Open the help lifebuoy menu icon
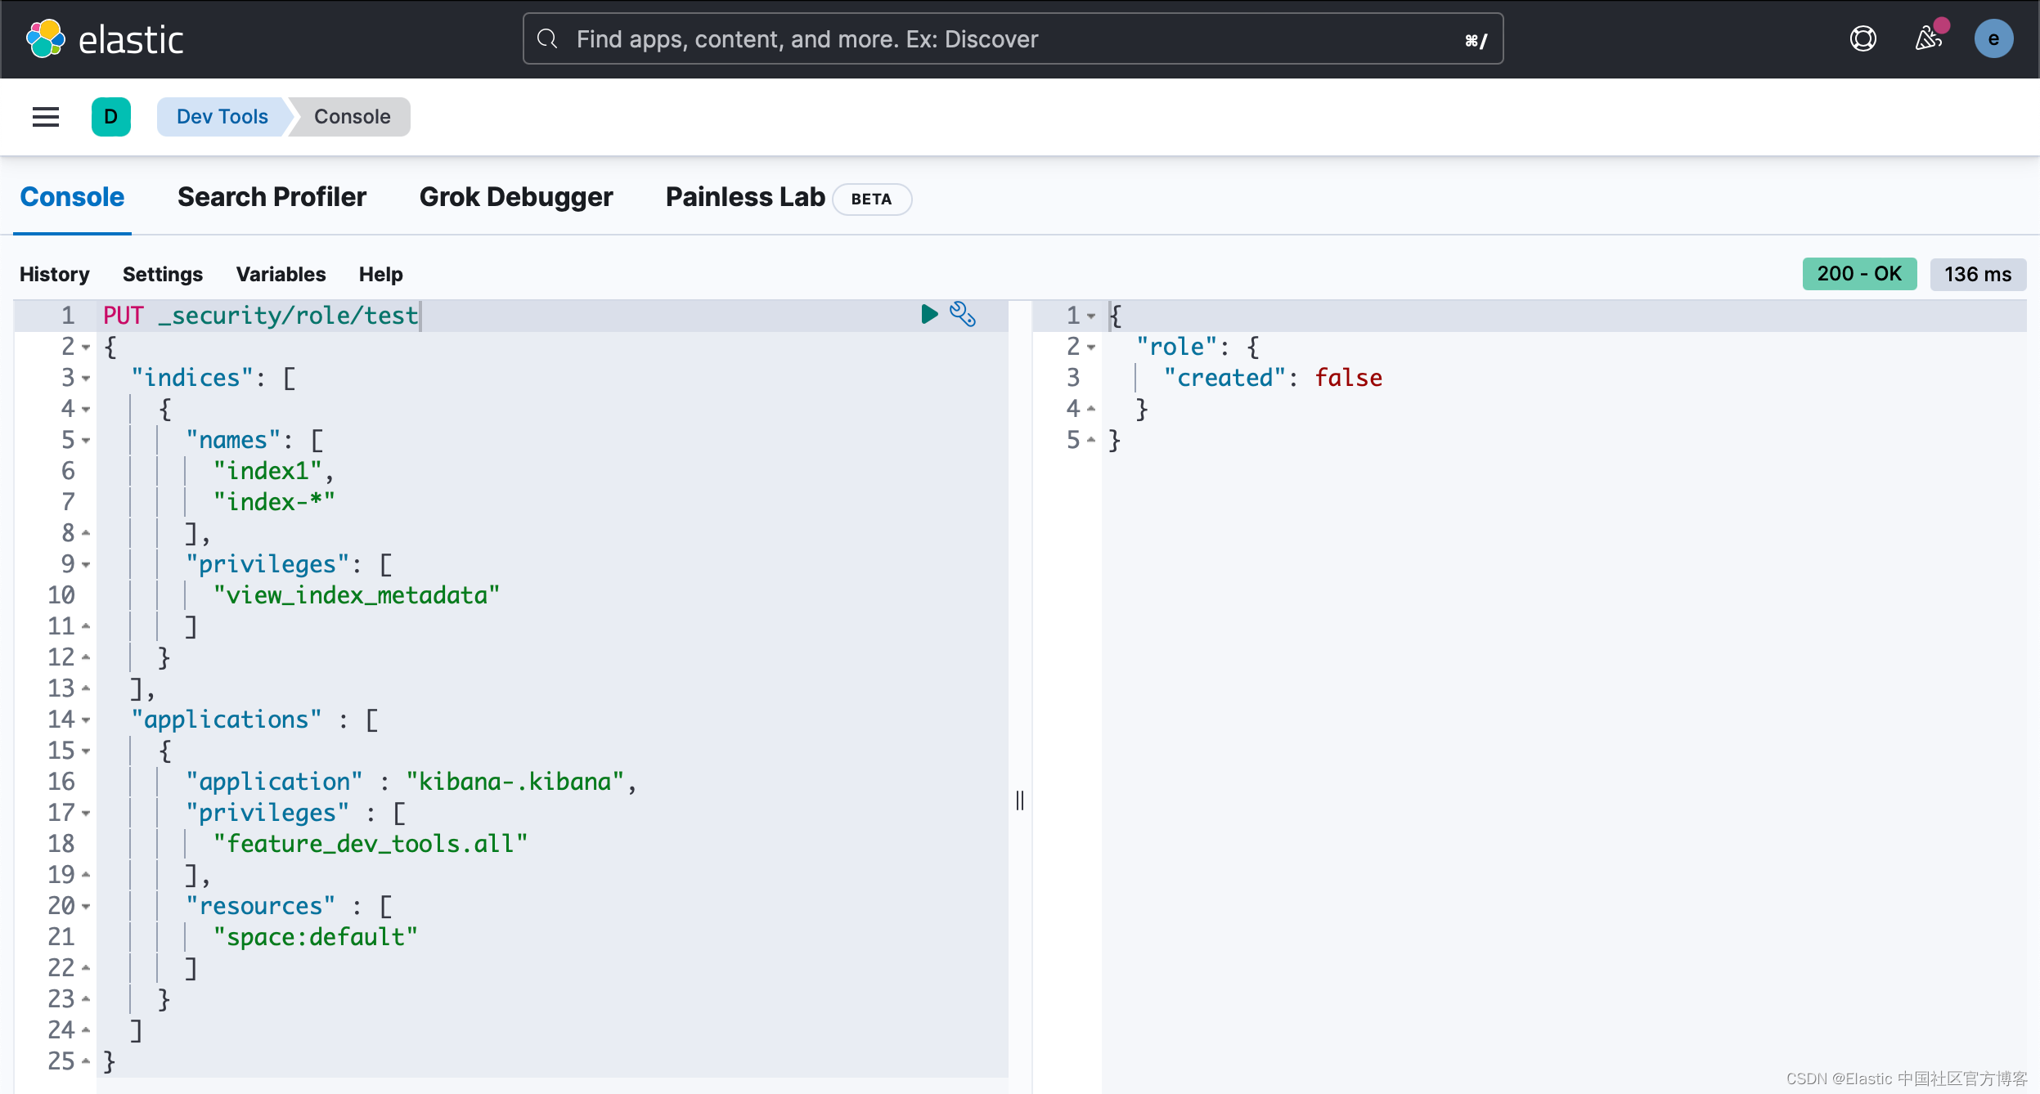This screenshot has height=1094, width=2040. click(x=1863, y=39)
